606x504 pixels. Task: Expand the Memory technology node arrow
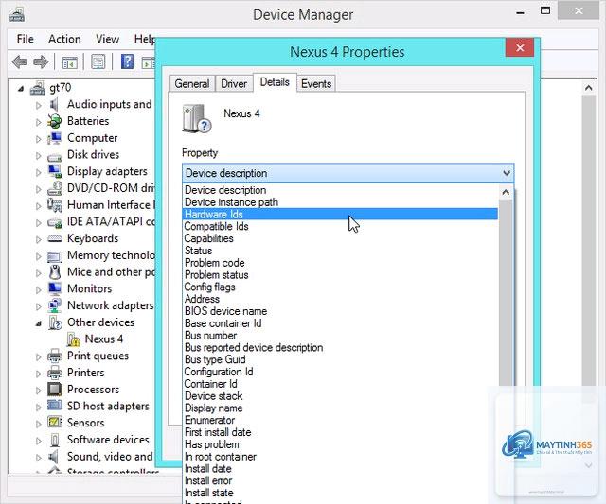[38, 256]
